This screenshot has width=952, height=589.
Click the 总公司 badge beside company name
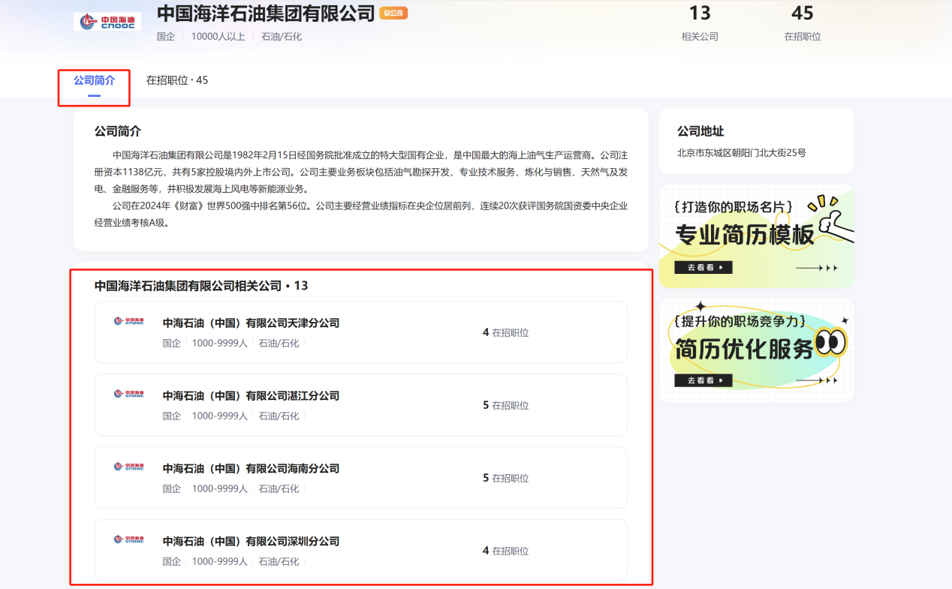pos(393,13)
